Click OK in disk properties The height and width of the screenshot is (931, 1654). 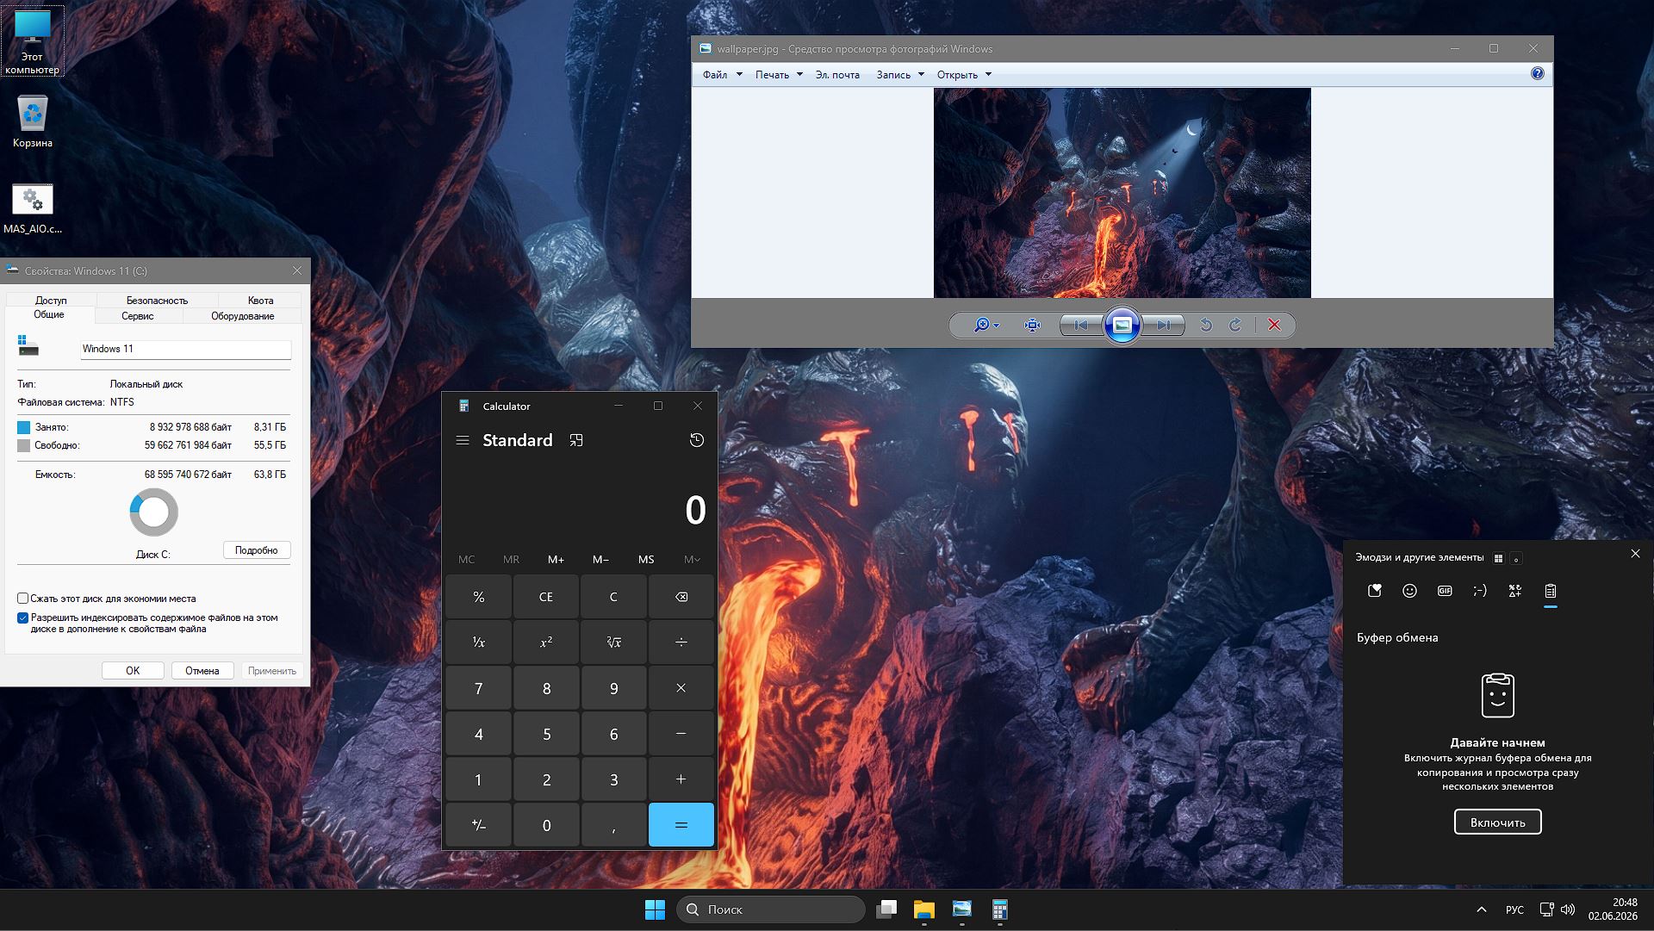[x=133, y=671]
